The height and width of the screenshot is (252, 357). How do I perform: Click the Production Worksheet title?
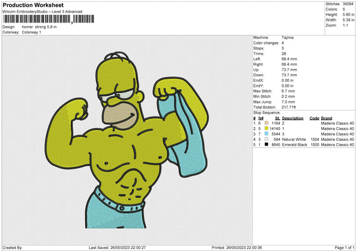click(33, 5)
